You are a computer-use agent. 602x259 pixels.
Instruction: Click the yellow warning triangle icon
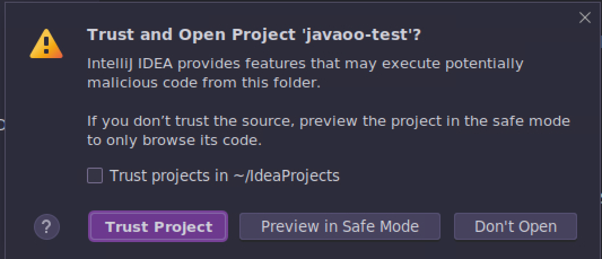(x=46, y=44)
